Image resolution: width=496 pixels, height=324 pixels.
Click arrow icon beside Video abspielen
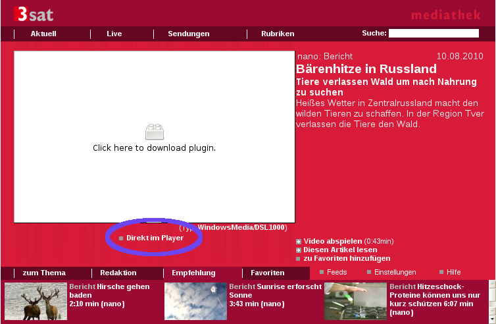click(x=299, y=241)
